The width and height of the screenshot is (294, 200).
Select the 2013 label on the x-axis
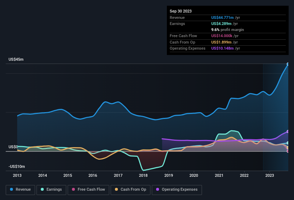(x=17, y=175)
